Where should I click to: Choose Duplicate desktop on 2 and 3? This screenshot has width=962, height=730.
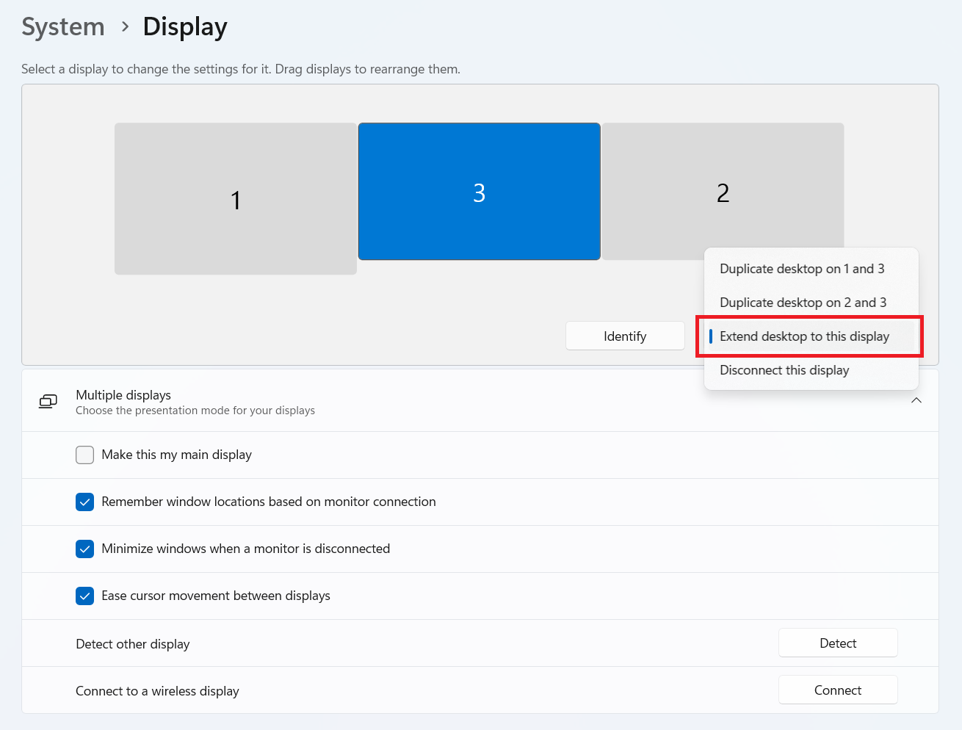point(803,303)
